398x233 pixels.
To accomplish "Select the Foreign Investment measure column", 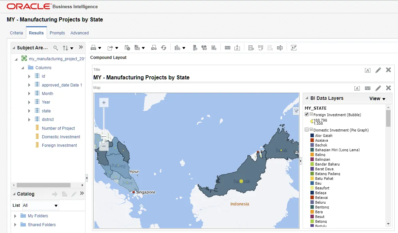I will coord(59,145).
